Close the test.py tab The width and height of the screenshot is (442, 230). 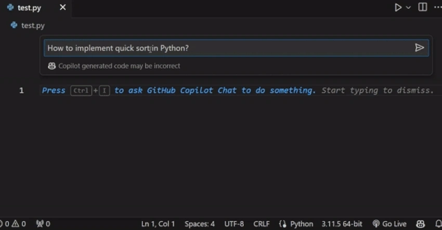pyautogui.click(x=62, y=7)
